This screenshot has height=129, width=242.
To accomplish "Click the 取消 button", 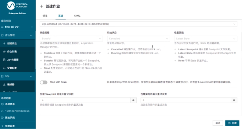I will (218, 123).
